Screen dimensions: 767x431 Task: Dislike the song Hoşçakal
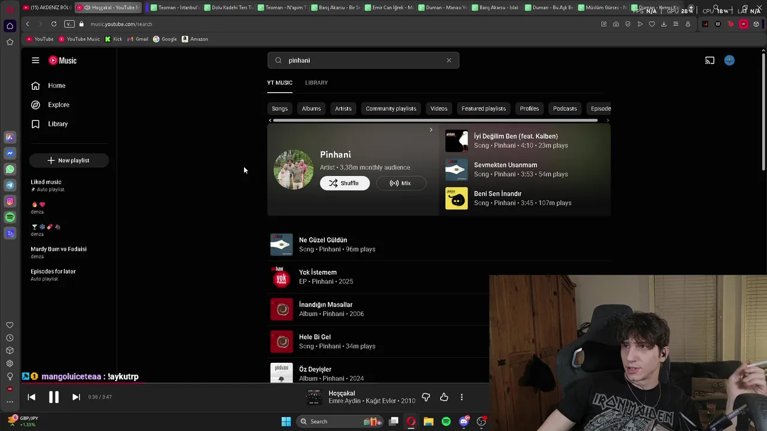(426, 397)
